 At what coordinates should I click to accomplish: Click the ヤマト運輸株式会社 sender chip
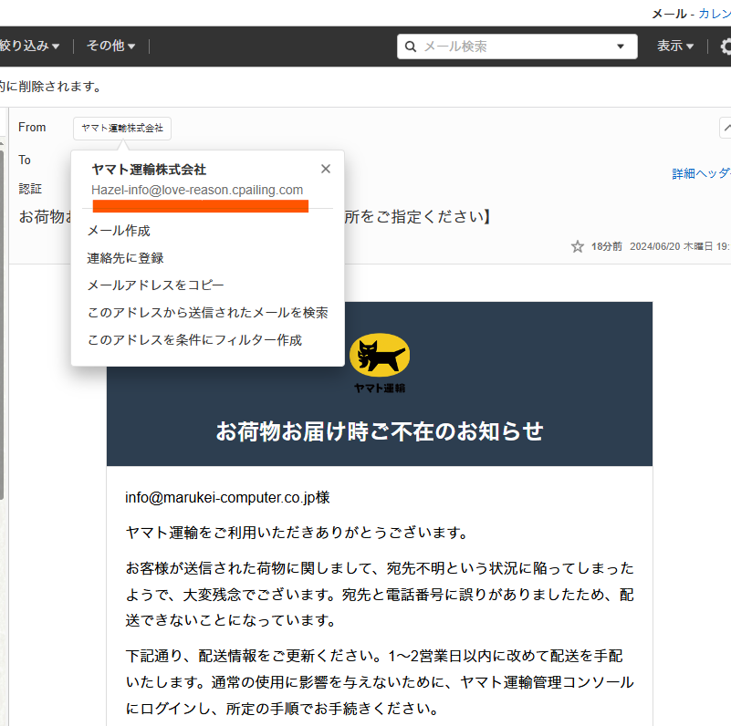(x=121, y=128)
